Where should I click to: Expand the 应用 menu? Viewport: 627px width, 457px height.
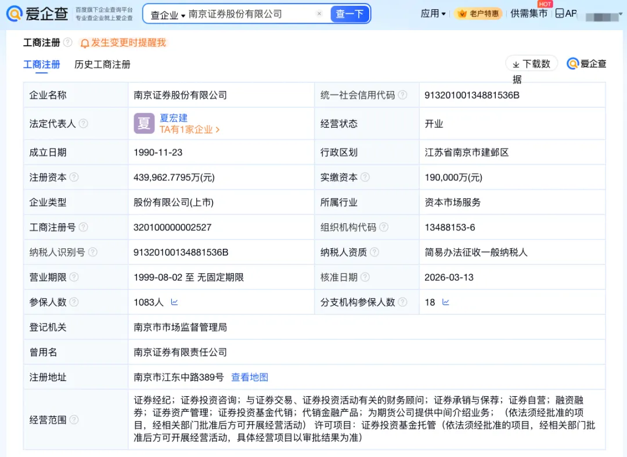(x=433, y=13)
